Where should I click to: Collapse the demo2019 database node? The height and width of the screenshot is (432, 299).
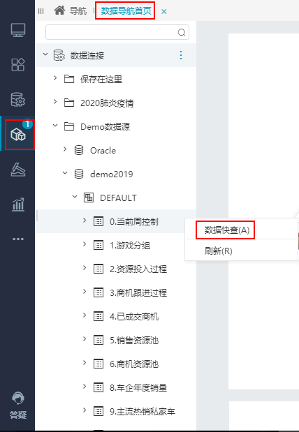click(x=65, y=173)
